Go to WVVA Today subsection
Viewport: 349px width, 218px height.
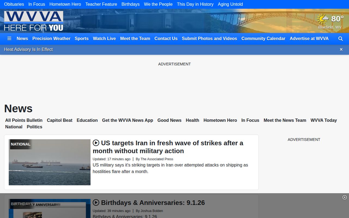tap(324, 120)
